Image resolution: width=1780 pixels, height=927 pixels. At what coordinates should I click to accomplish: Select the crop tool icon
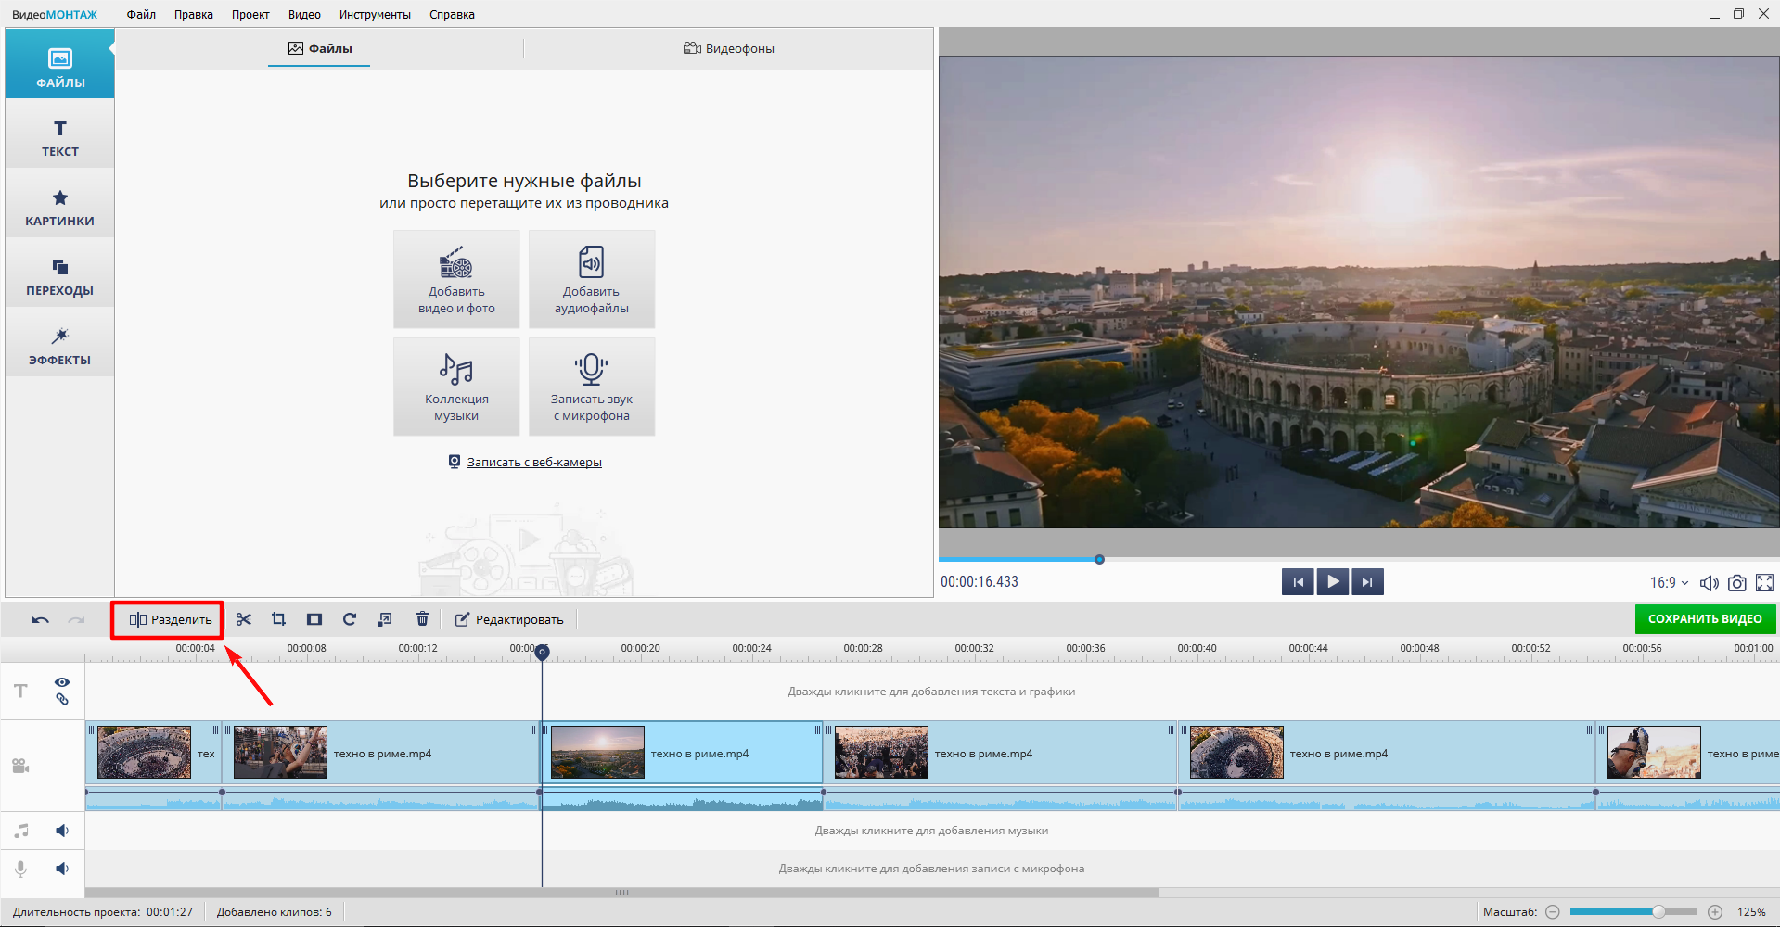(278, 619)
